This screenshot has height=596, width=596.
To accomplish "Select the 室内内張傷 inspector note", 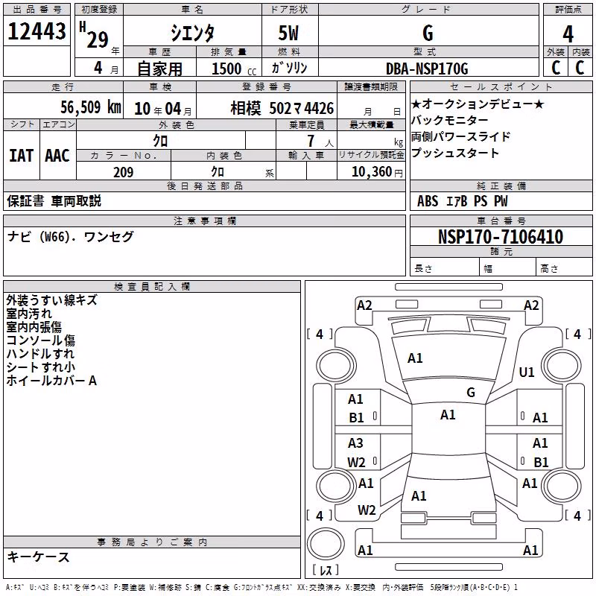I will point(34,327).
